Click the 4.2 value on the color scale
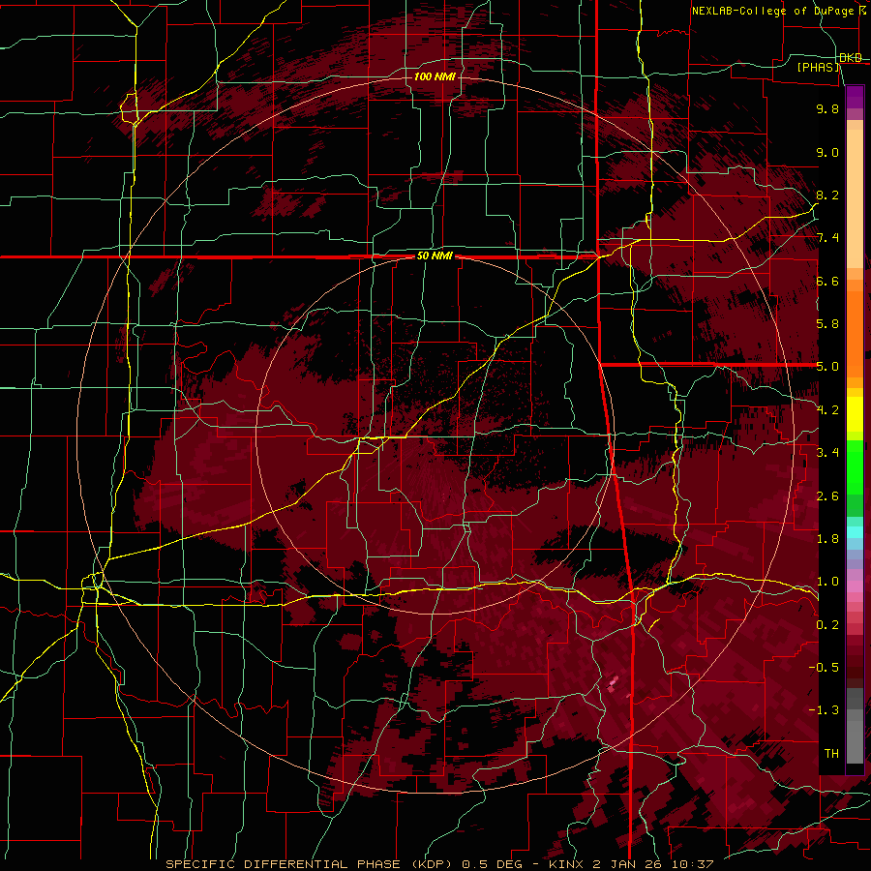Image resolution: width=871 pixels, height=871 pixels. click(827, 410)
